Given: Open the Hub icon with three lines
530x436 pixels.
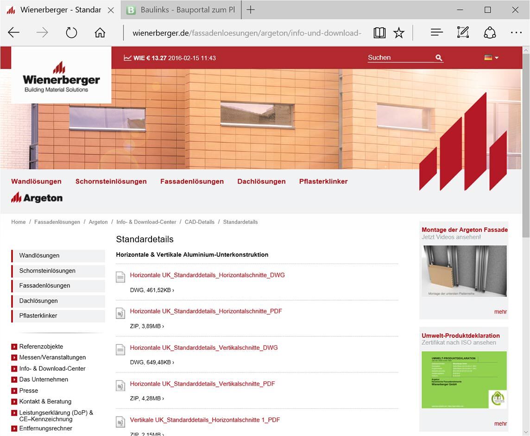Looking at the screenshot, I should coord(437,32).
